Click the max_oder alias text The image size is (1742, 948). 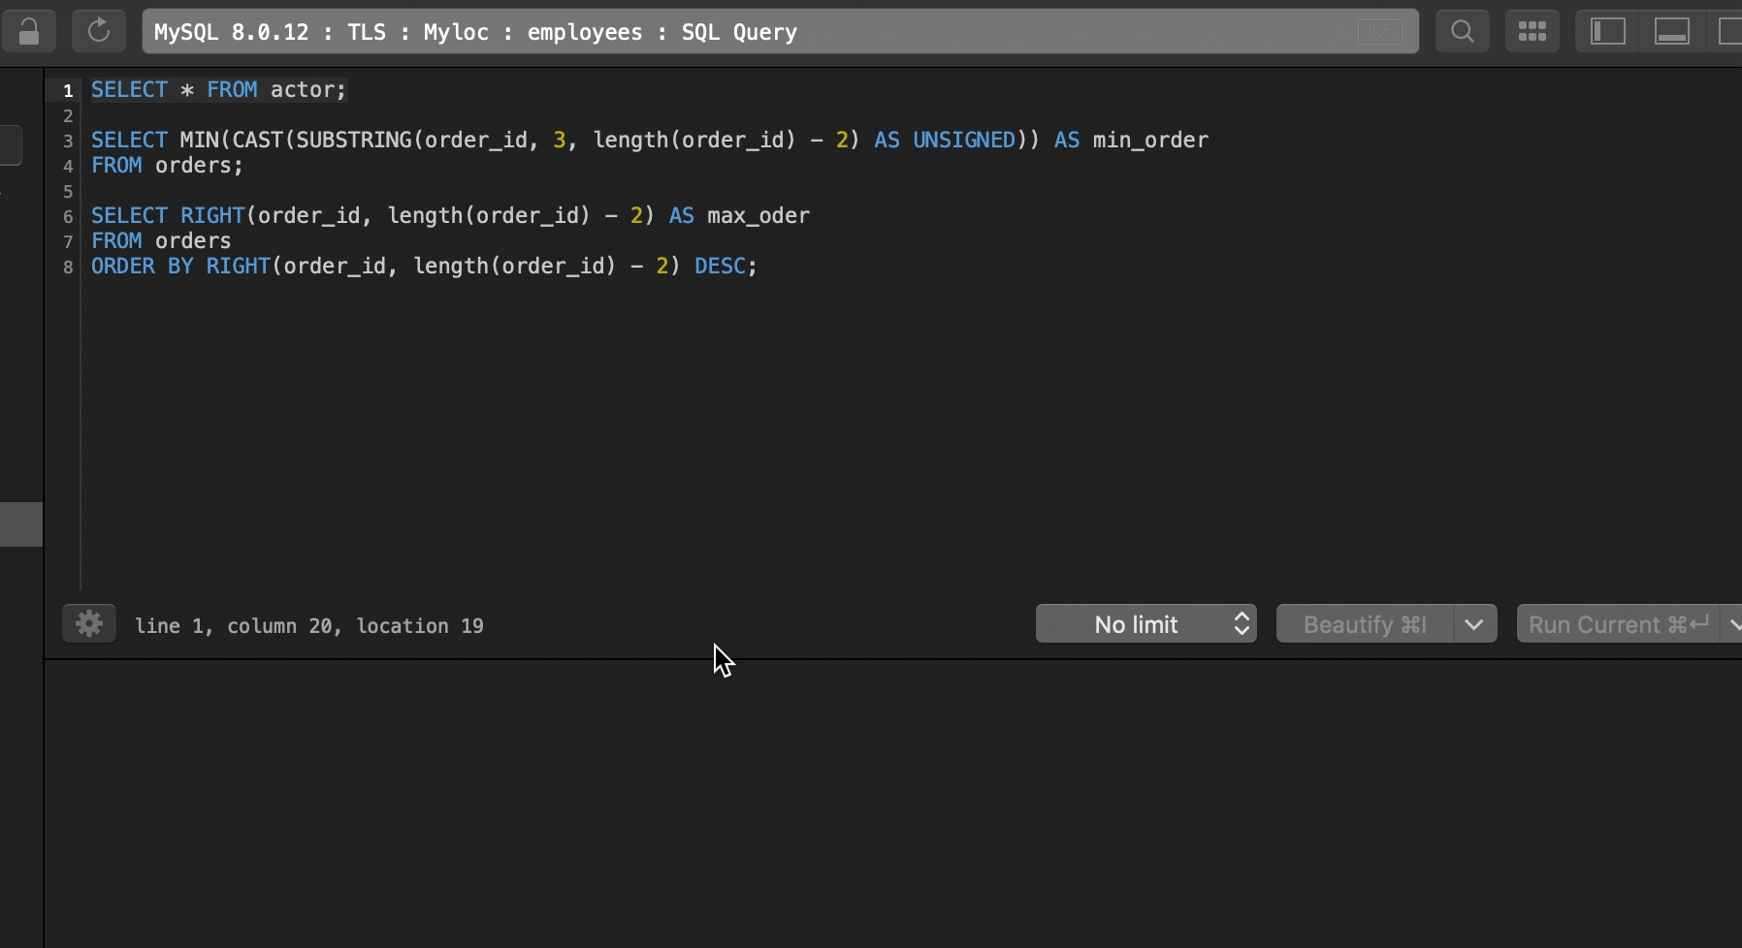pos(758,216)
